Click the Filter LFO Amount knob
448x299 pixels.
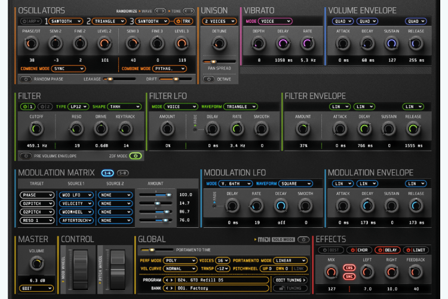point(167,129)
